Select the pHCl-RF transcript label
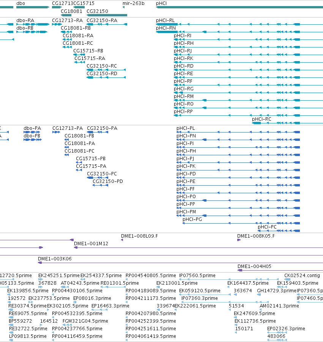323x342 pixels. coord(183,81)
